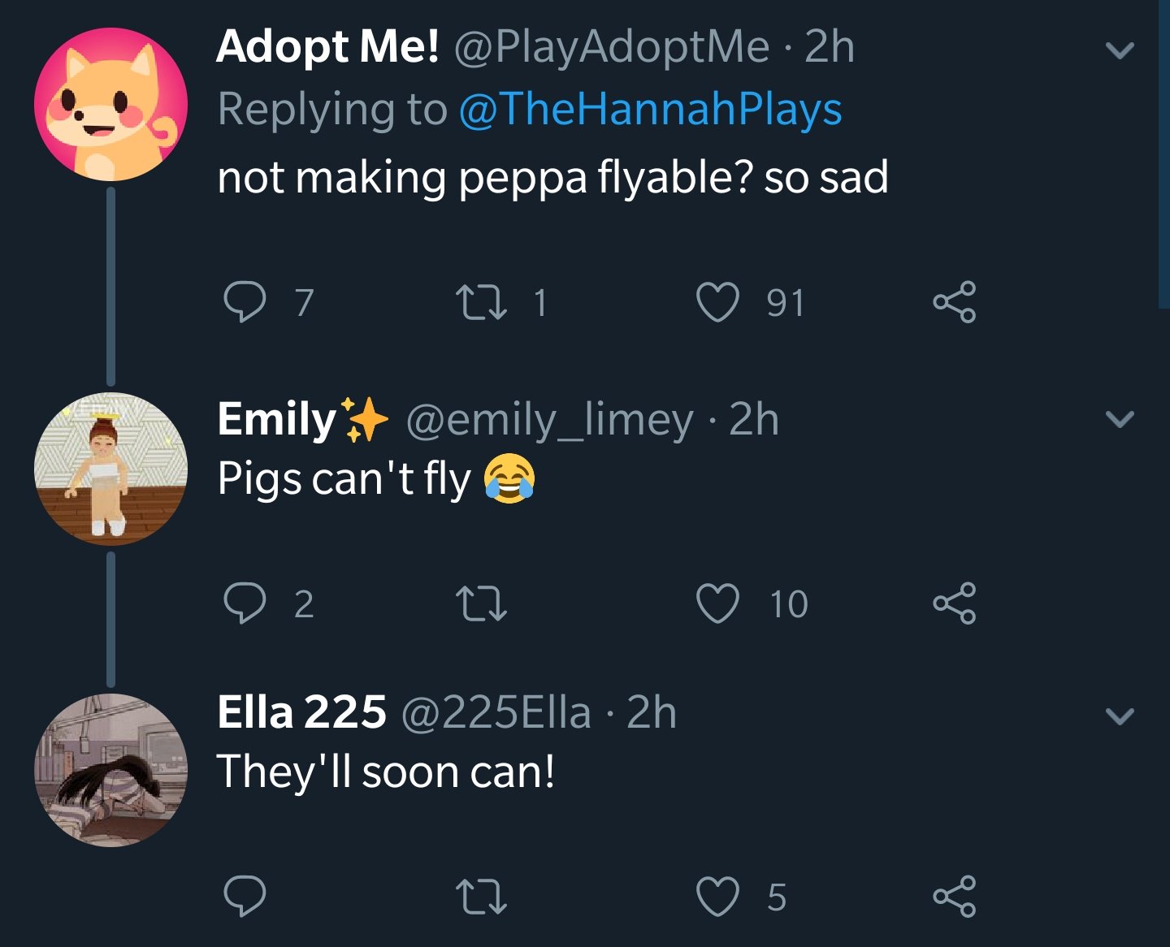
Task: Share the Adopt Me! tweet
Action: pos(954,302)
